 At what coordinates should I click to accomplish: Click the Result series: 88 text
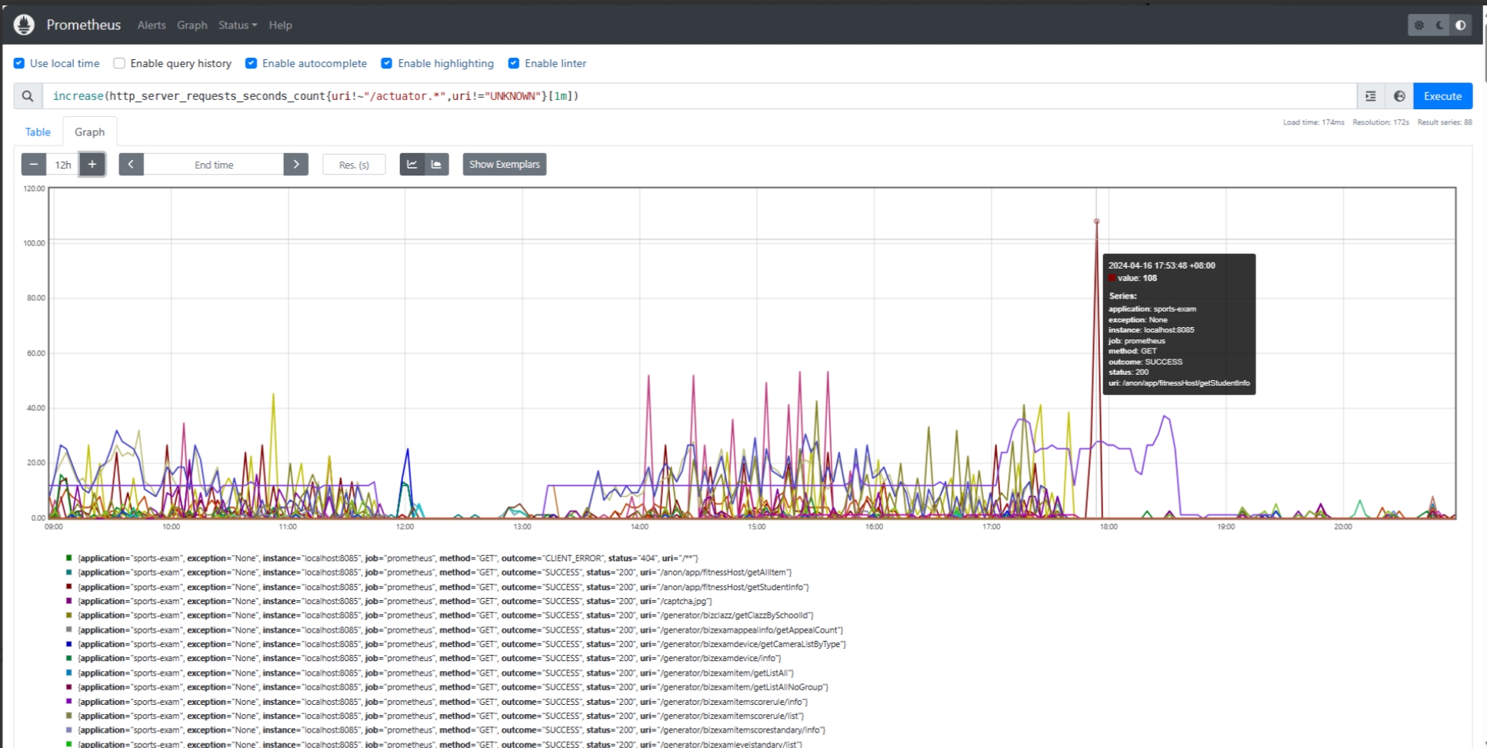(1445, 122)
